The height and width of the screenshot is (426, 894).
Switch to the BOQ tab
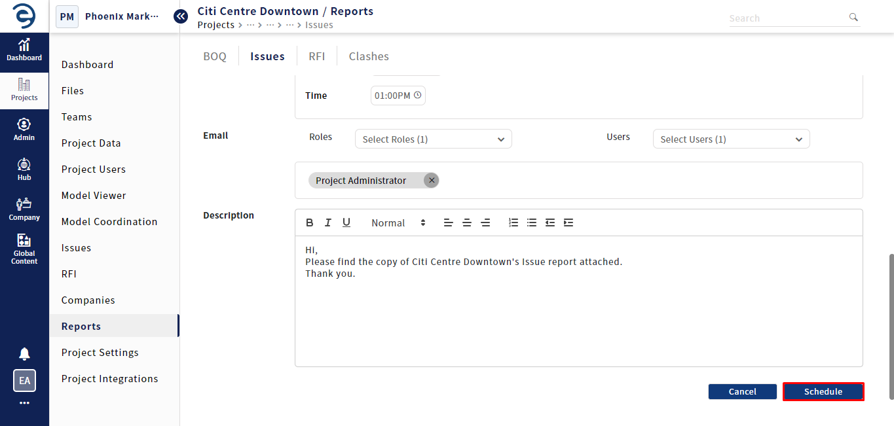215,56
